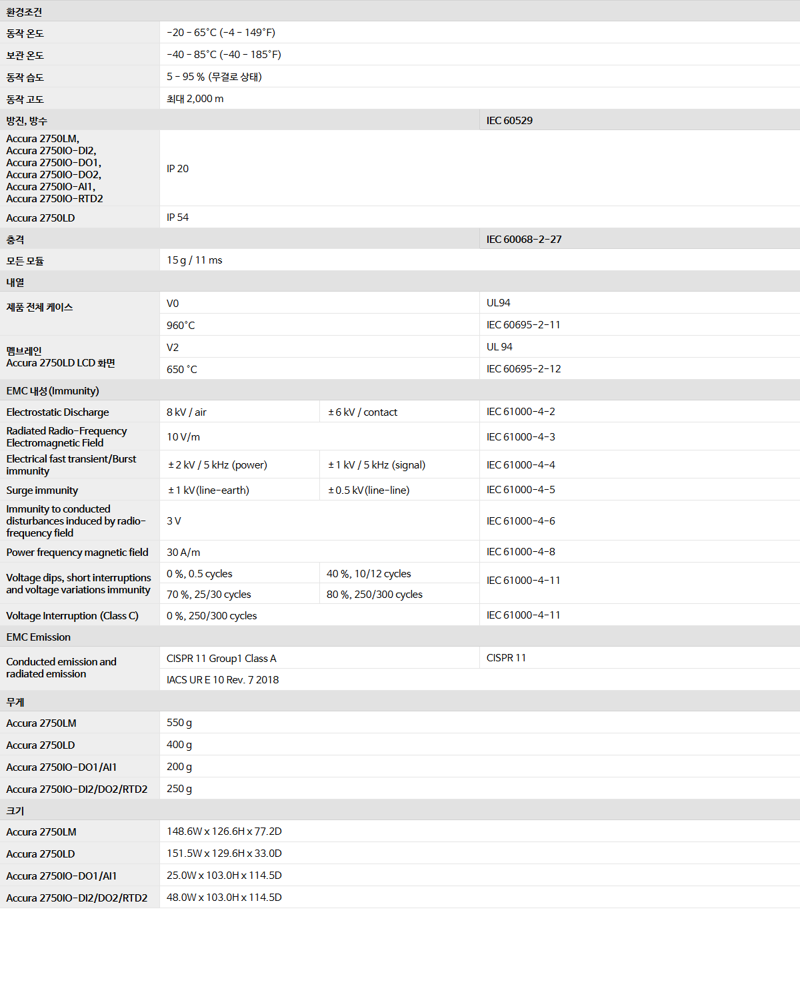Select the 'IEC 60529' standard text

coord(509,121)
